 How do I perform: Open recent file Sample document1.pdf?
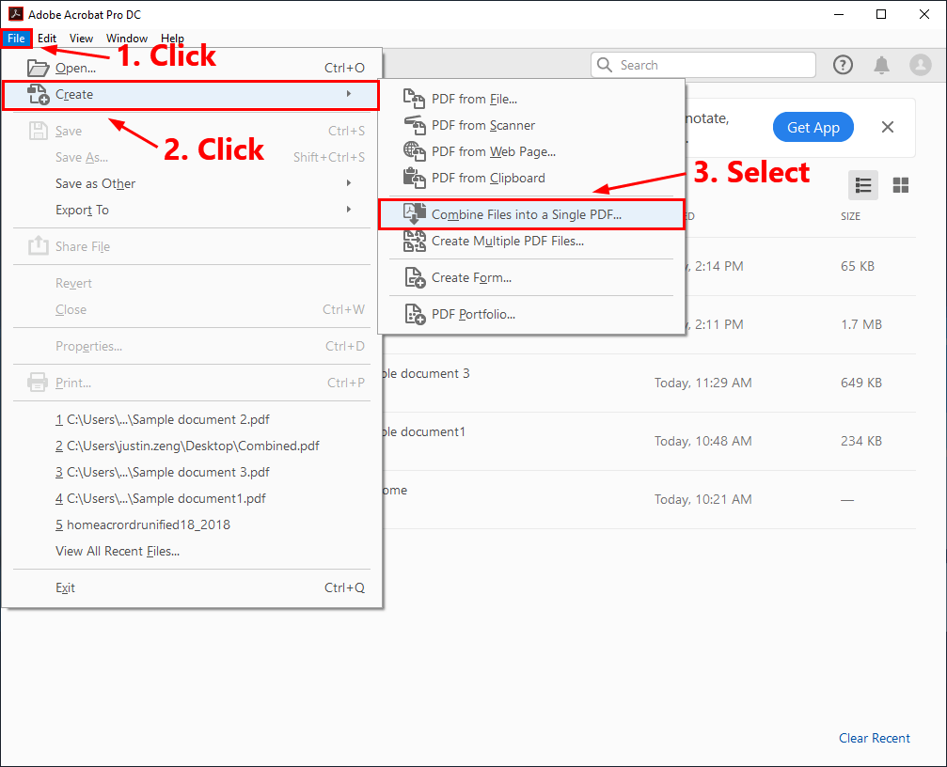tap(192, 498)
